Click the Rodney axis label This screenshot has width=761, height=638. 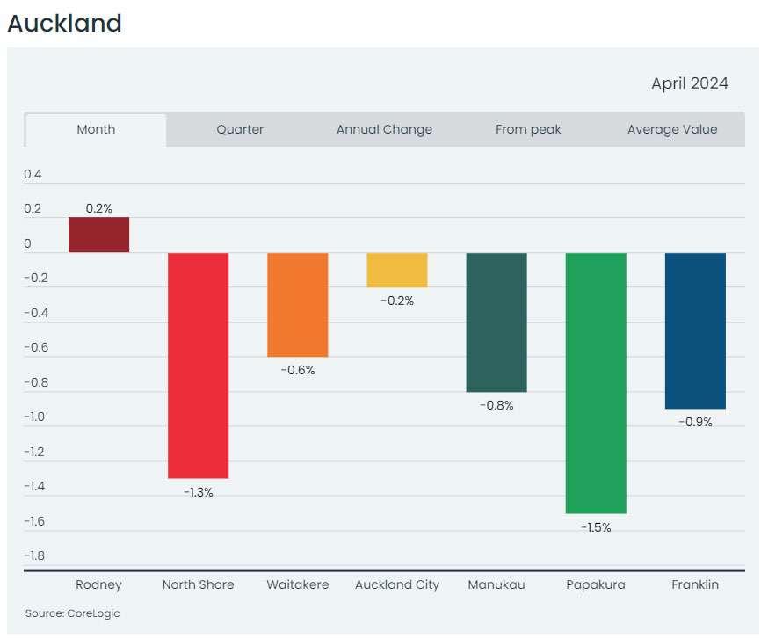coord(99,584)
